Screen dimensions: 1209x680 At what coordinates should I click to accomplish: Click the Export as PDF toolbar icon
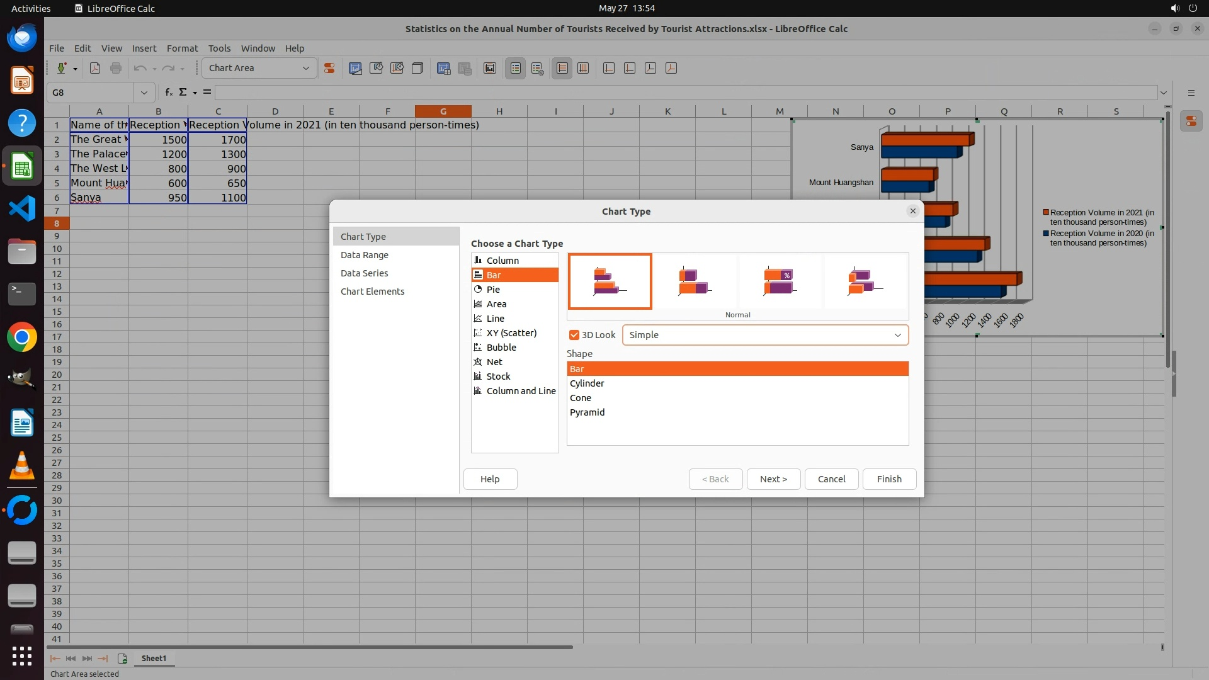click(x=95, y=68)
